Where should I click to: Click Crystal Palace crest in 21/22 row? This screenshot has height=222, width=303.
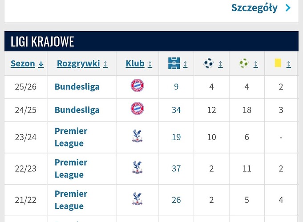click(137, 200)
